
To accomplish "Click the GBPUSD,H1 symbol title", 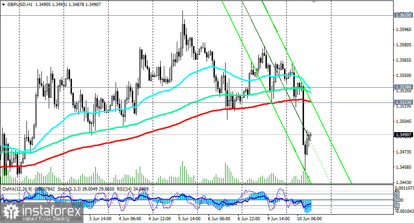I will (20, 5).
